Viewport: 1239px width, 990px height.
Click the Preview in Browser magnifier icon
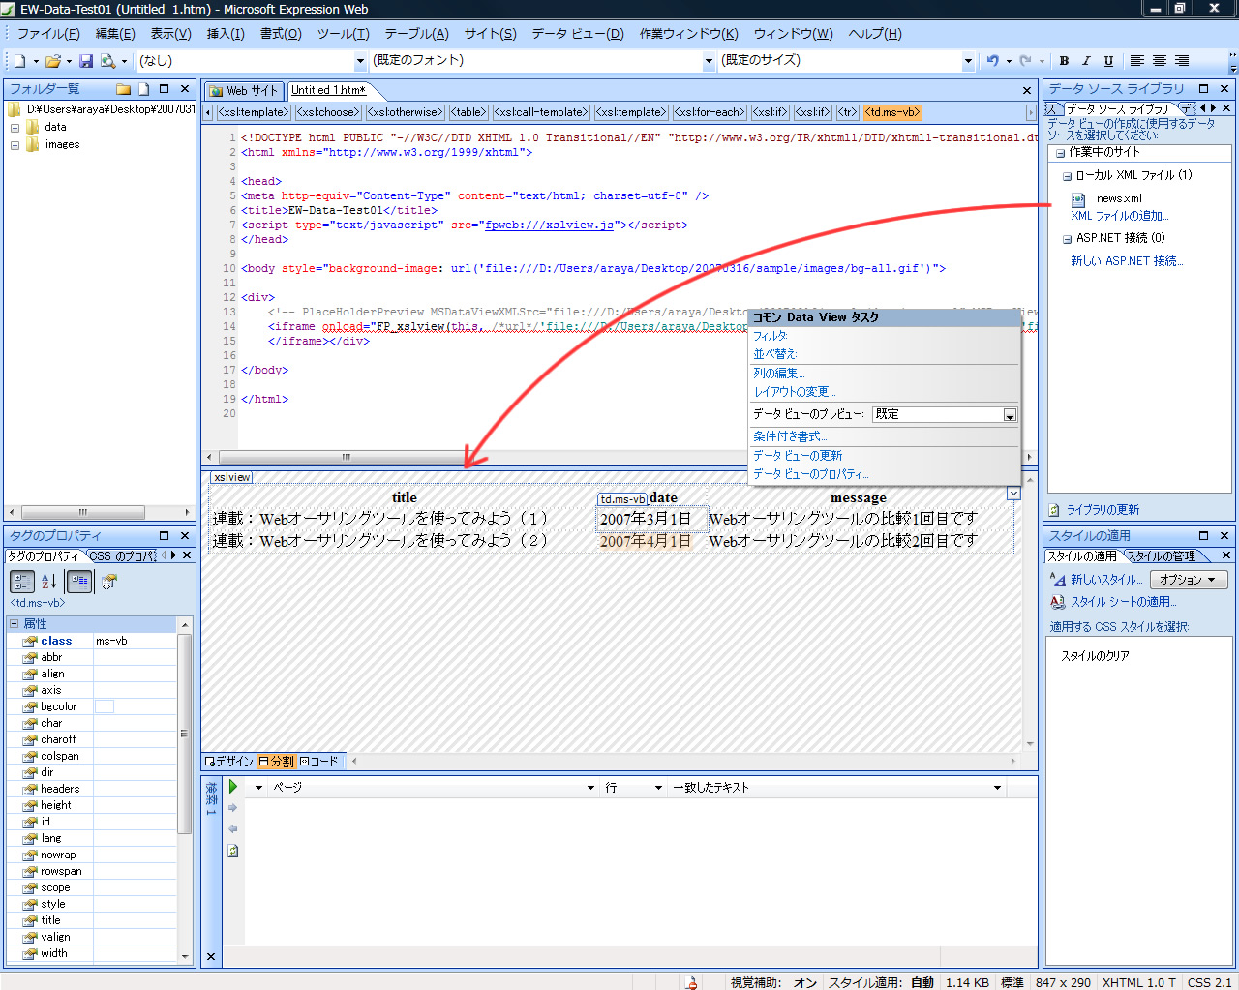(107, 61)
